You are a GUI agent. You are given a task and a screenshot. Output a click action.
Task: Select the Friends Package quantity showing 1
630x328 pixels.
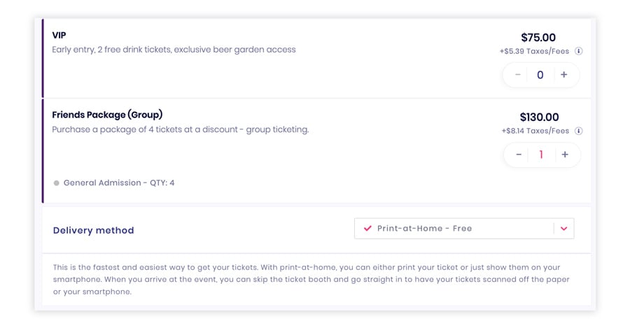541,155
